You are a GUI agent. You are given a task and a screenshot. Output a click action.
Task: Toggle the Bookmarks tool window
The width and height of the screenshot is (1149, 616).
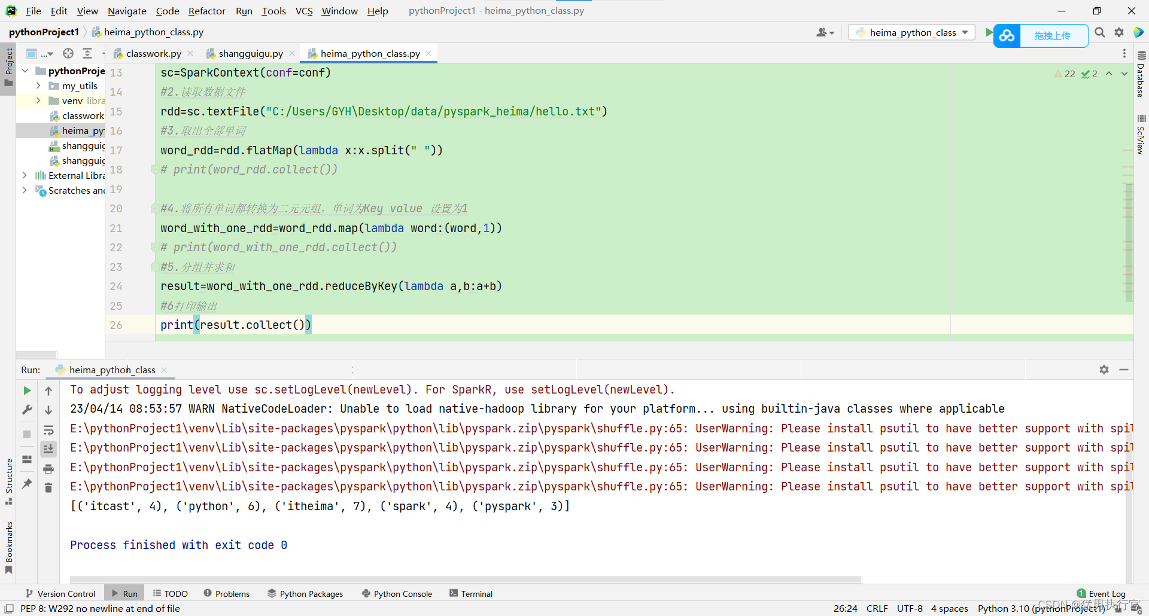tap(8, 547)
